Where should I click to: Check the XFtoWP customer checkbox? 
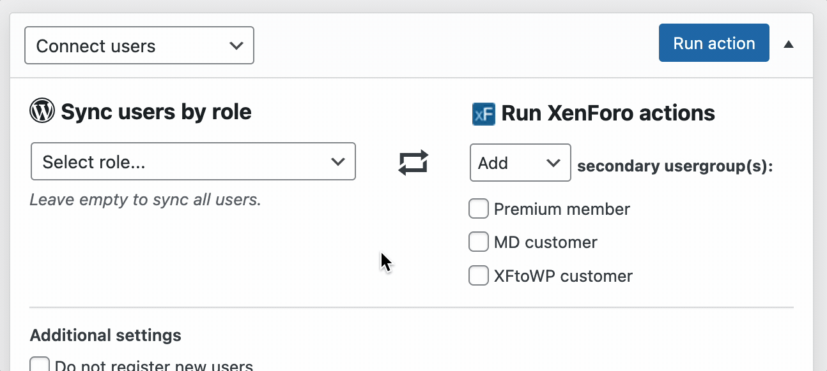click(479, 275)
